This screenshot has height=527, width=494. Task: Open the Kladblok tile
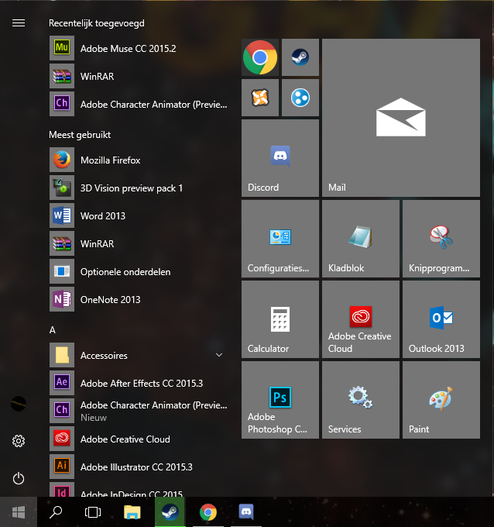pyautogui.click(x=361, y=239)
